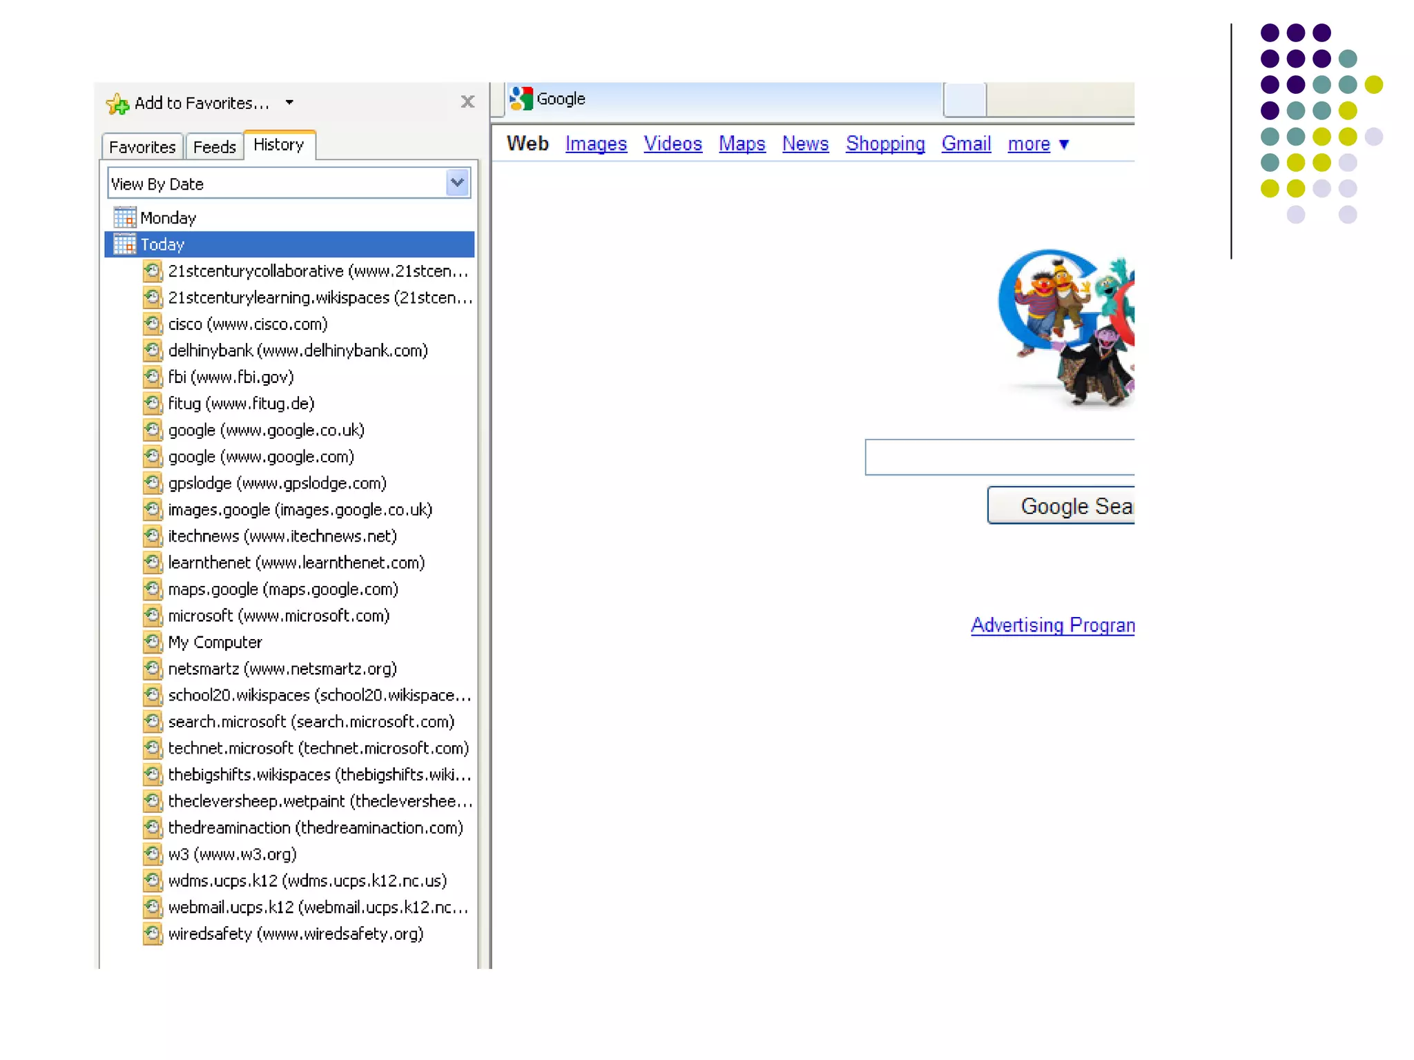Screen dimensions: 1414x1060
Task: Click the My Computer history icon
Action: tap(153, 642)
